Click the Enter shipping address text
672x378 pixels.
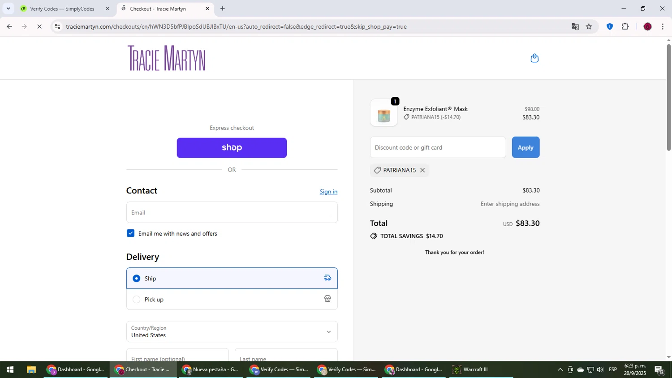point(510,204)
